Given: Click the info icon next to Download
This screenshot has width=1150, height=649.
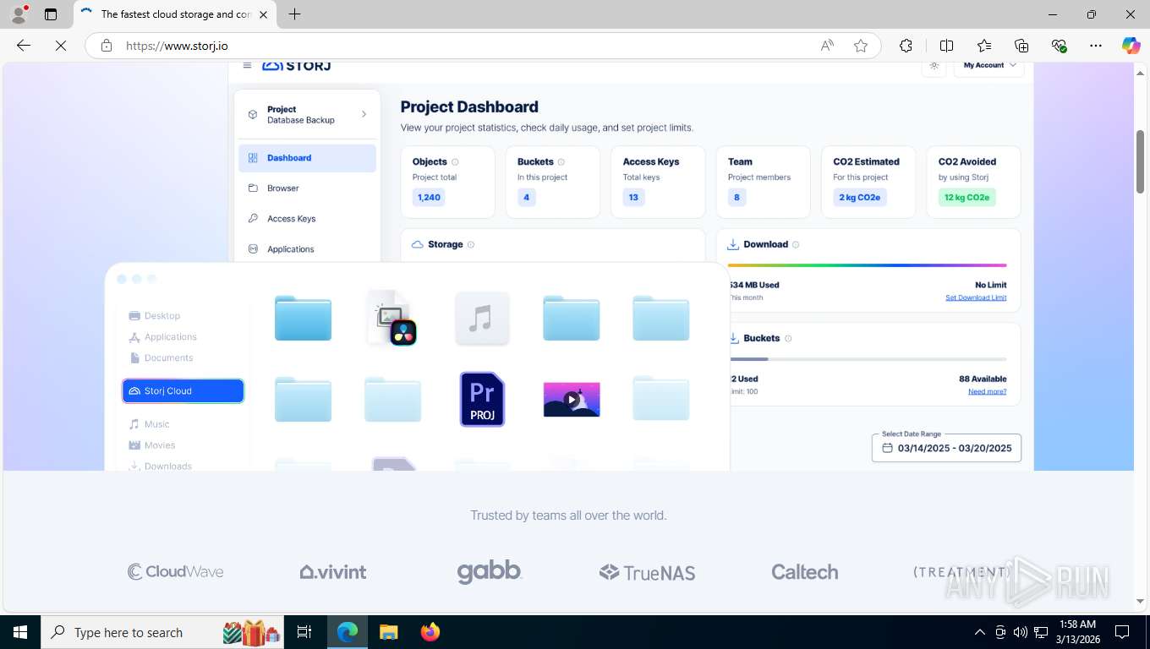Looking at the screenshot, I should tap(796, 245).
